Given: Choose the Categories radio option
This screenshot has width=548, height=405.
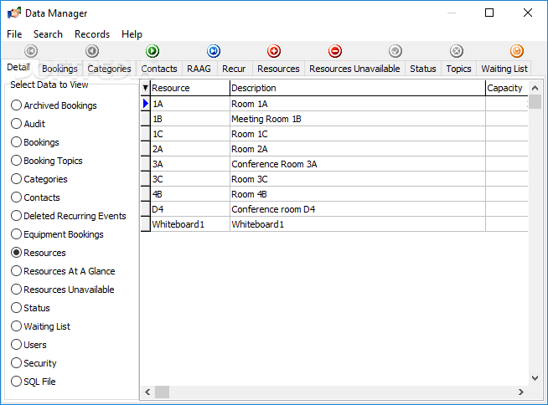Looking at the screenshot, I should (16, 179).
